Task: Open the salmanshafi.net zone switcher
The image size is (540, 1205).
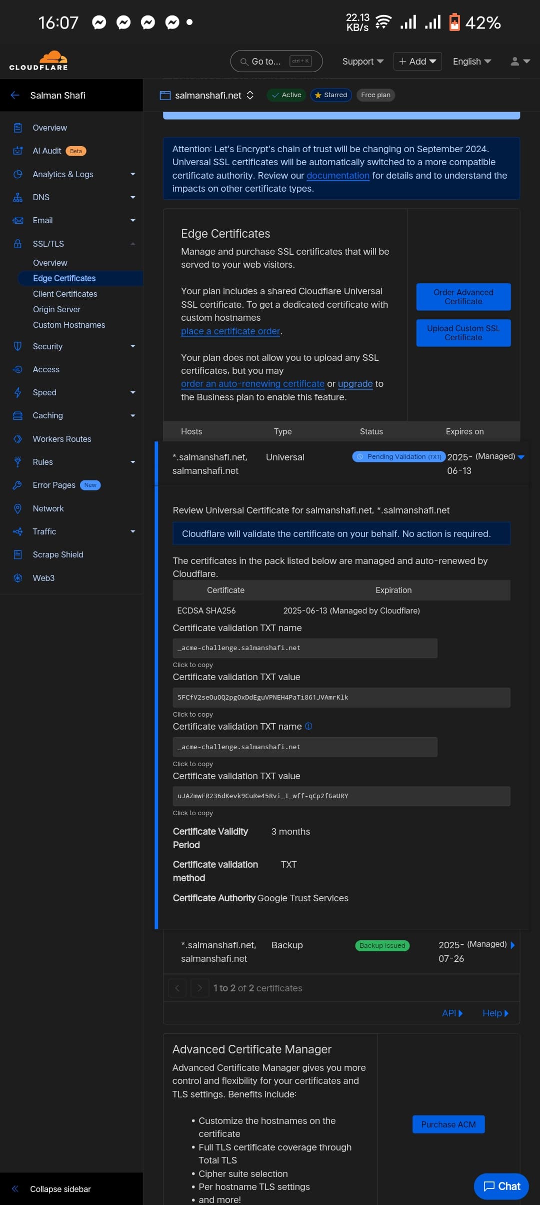Action: 250,95
